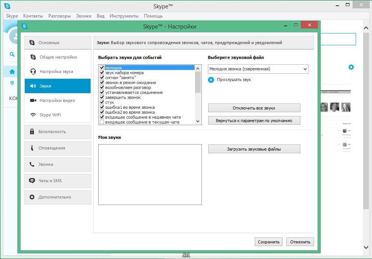Open the dial pad icon in the main Skype window

[12, 83]
